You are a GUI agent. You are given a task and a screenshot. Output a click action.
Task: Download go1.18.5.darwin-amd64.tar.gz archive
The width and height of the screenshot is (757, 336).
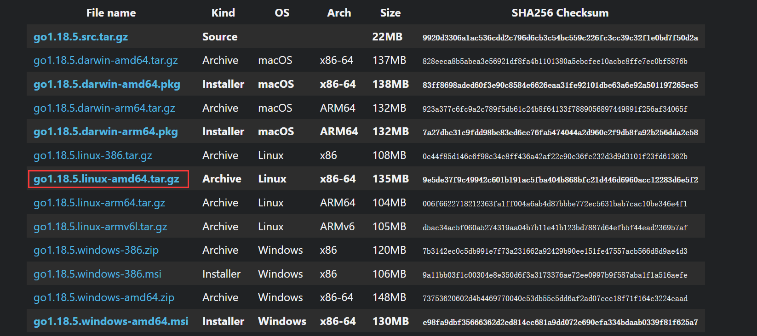(x=105, y=60)
